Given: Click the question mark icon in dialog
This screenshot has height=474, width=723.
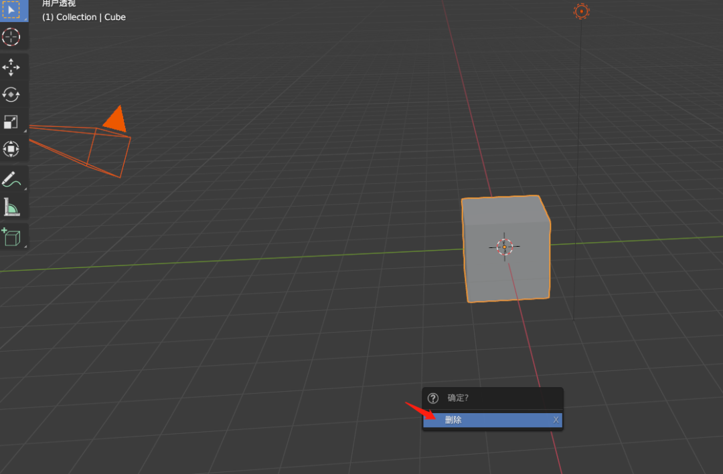Looking at the screenshot, I should click(x=433, y=398).
